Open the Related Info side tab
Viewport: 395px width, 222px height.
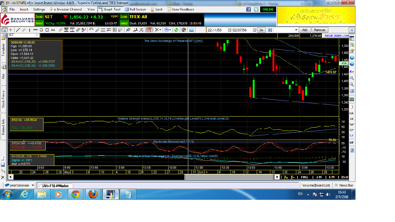click(3, 127)
